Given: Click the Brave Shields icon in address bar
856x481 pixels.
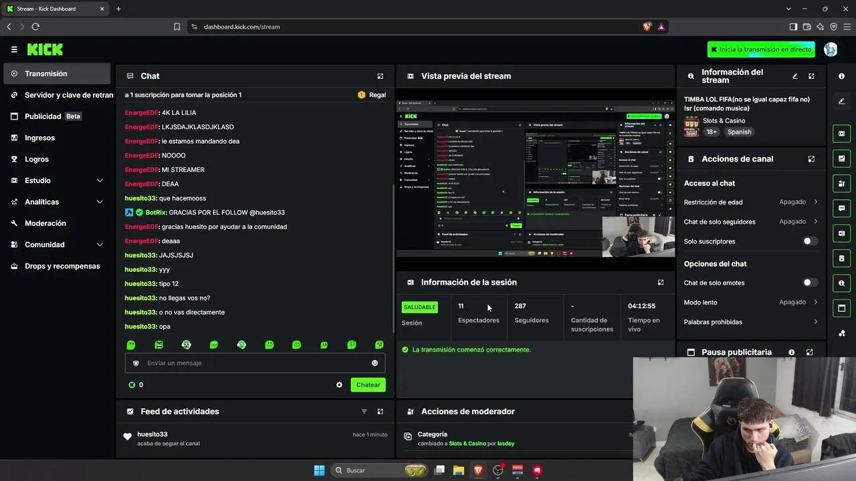Looking at the screenshot, I should click(x=647, y=27).
